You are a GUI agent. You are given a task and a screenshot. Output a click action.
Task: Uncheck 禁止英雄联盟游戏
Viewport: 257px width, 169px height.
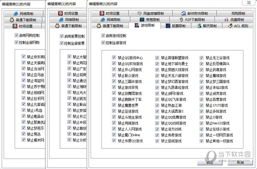click(157, 58)
